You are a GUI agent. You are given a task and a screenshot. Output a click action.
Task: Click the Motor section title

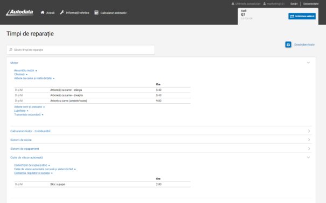pyautogui.click(x=15, y=63)
